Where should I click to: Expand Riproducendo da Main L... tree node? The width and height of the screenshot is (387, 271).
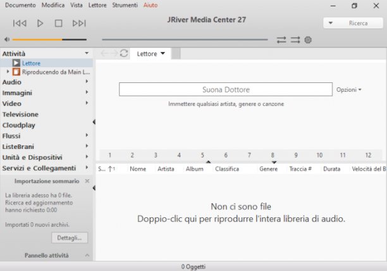coord(8,72)
